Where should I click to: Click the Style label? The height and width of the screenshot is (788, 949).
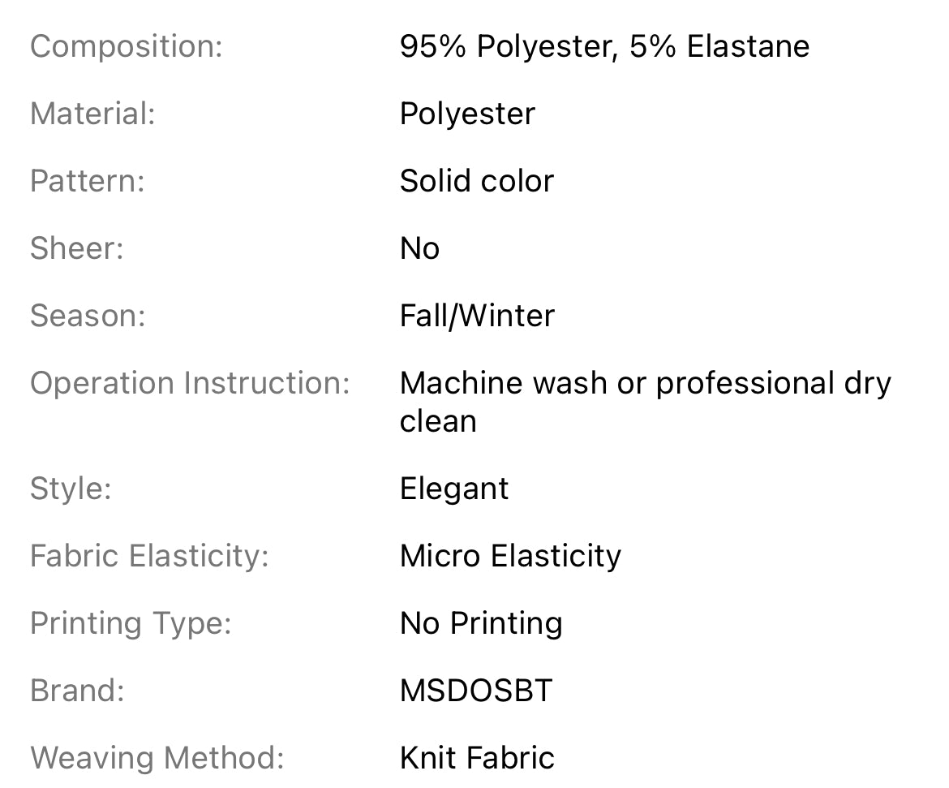tap(71, 489)
